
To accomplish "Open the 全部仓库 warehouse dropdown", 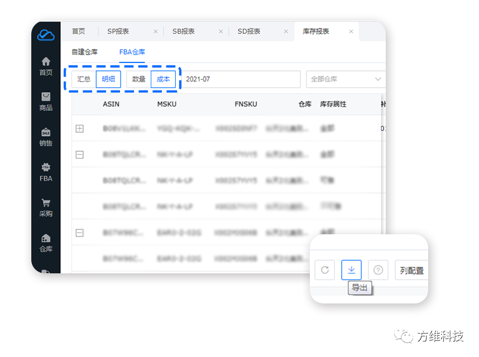I will 345,79.
